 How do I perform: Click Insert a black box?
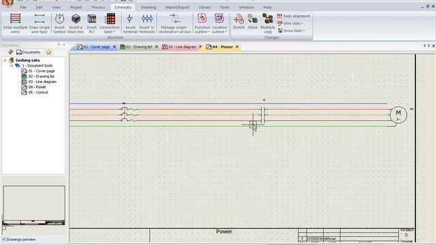coord(76,23)
